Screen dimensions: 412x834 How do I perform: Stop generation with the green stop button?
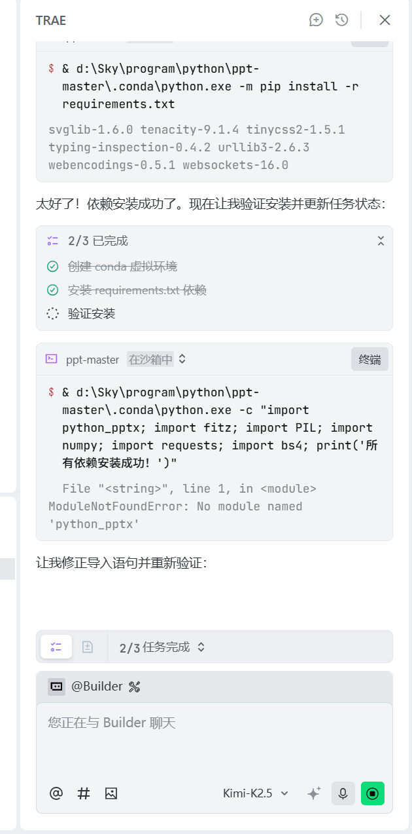click(373, 793)
